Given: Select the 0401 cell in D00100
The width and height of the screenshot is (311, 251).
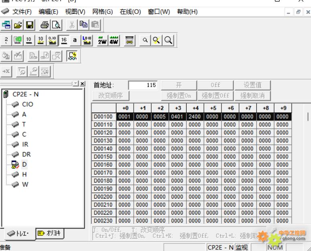Looking at the screenshot, I should click(177, 117).
